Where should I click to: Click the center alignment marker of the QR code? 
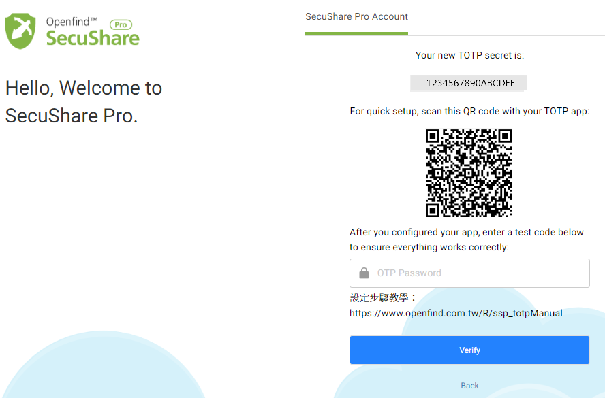click(x=469, y=172)
